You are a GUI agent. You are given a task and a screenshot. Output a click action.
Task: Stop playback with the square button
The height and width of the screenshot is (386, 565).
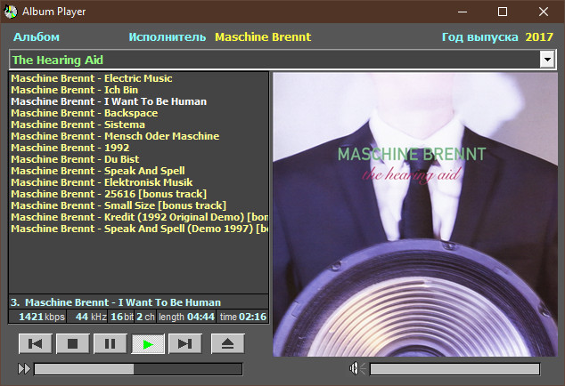point(73,343)
